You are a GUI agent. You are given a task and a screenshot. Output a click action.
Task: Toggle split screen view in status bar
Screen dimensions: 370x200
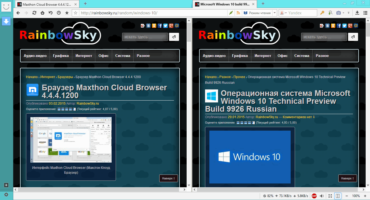coord(338,196)
